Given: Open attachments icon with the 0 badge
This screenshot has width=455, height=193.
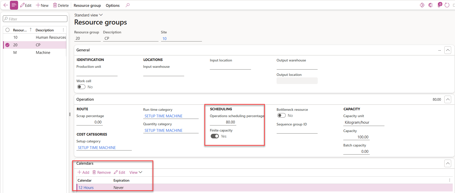Looking at the screenshot, I should (x=439, y=5).
